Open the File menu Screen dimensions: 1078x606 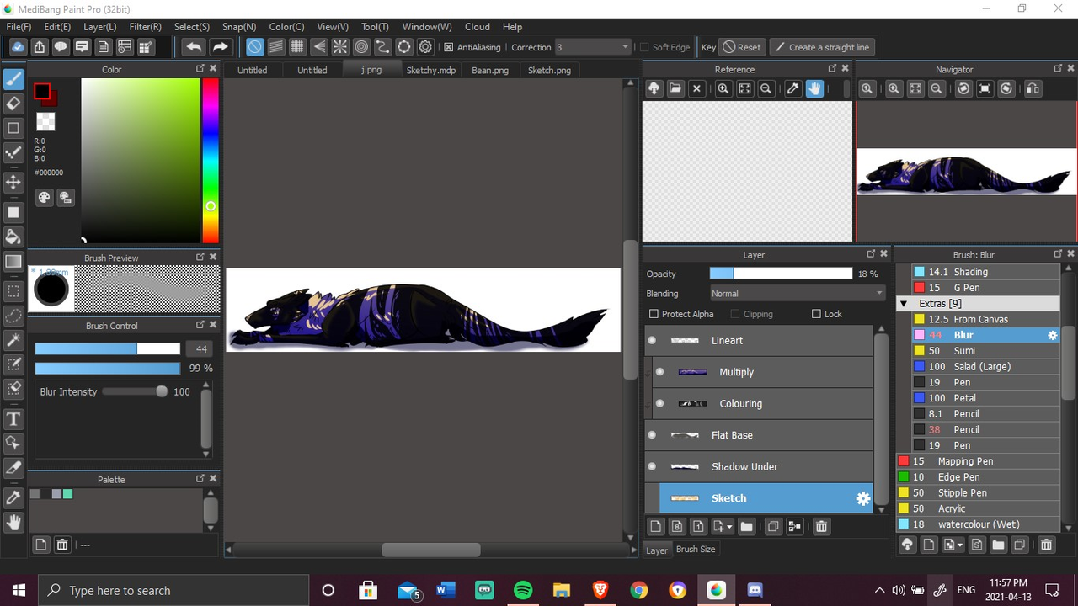(19, 27)
